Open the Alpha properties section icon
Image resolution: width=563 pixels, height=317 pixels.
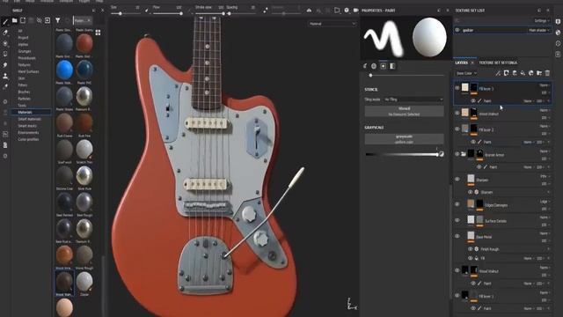pos(374,66)
